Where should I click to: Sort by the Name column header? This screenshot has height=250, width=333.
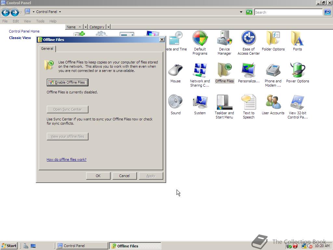[x=74, y=27]
